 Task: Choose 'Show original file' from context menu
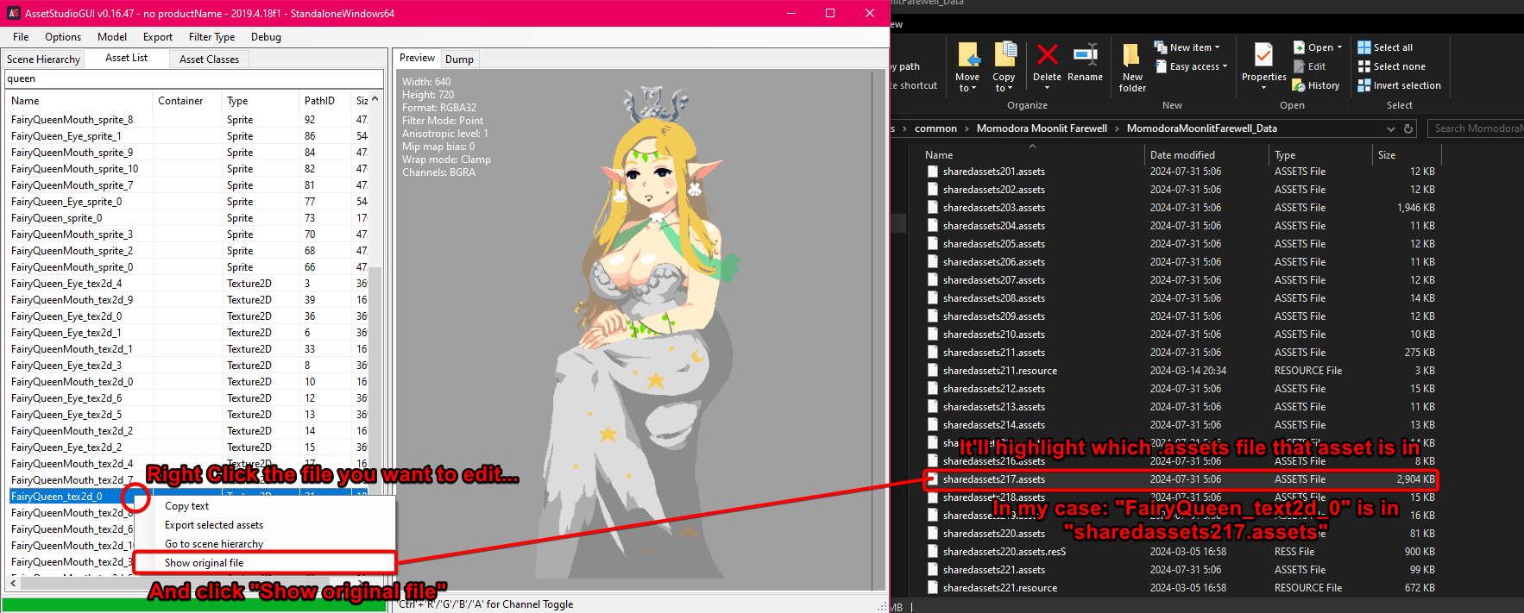coord(265,563)
